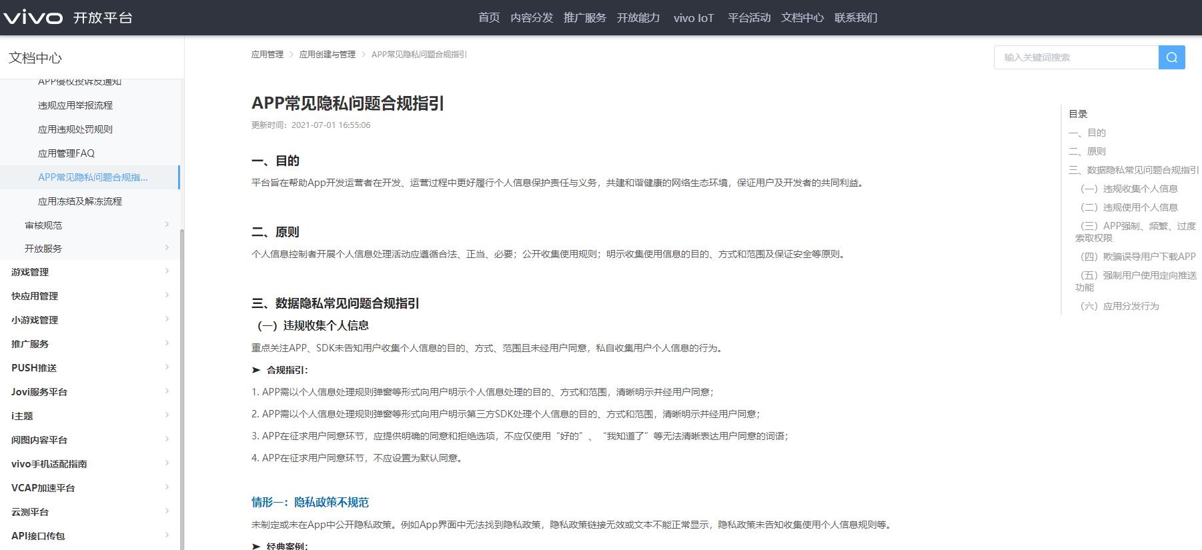Jump to (六)应用分发行为 in contents

pos(1117,306)
